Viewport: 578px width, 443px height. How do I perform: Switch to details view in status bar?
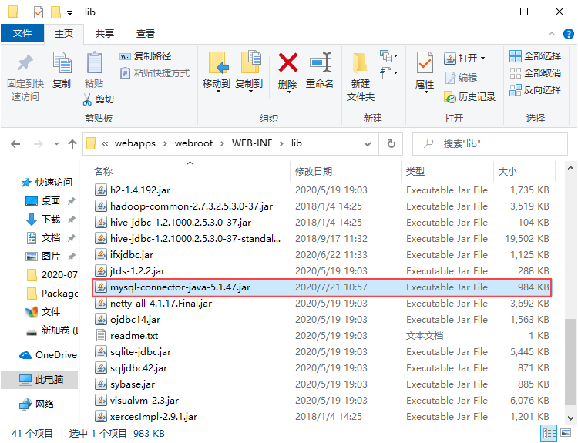click(x=549, y=433)
